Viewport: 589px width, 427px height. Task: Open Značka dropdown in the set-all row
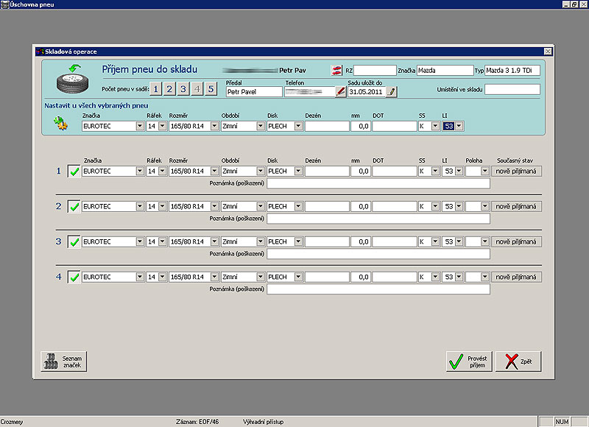tap(140, 126)
